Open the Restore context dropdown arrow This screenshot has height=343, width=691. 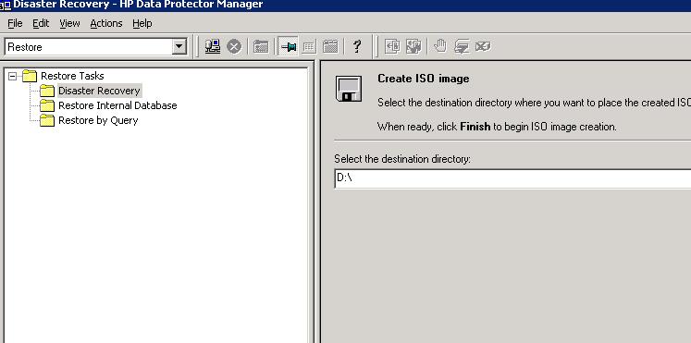click(179, 46)
